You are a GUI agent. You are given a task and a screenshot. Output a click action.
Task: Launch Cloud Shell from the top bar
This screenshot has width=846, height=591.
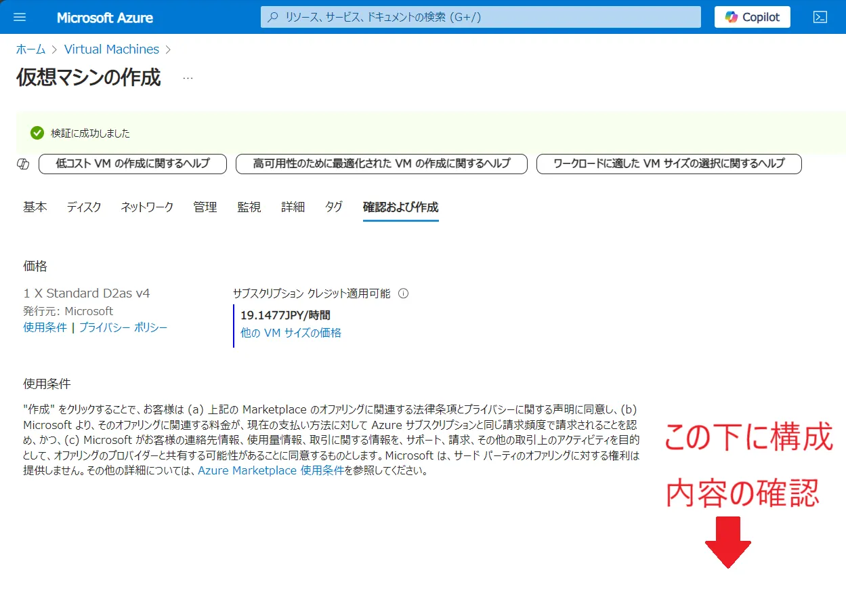pyautogui.click(x=820, y=17)
